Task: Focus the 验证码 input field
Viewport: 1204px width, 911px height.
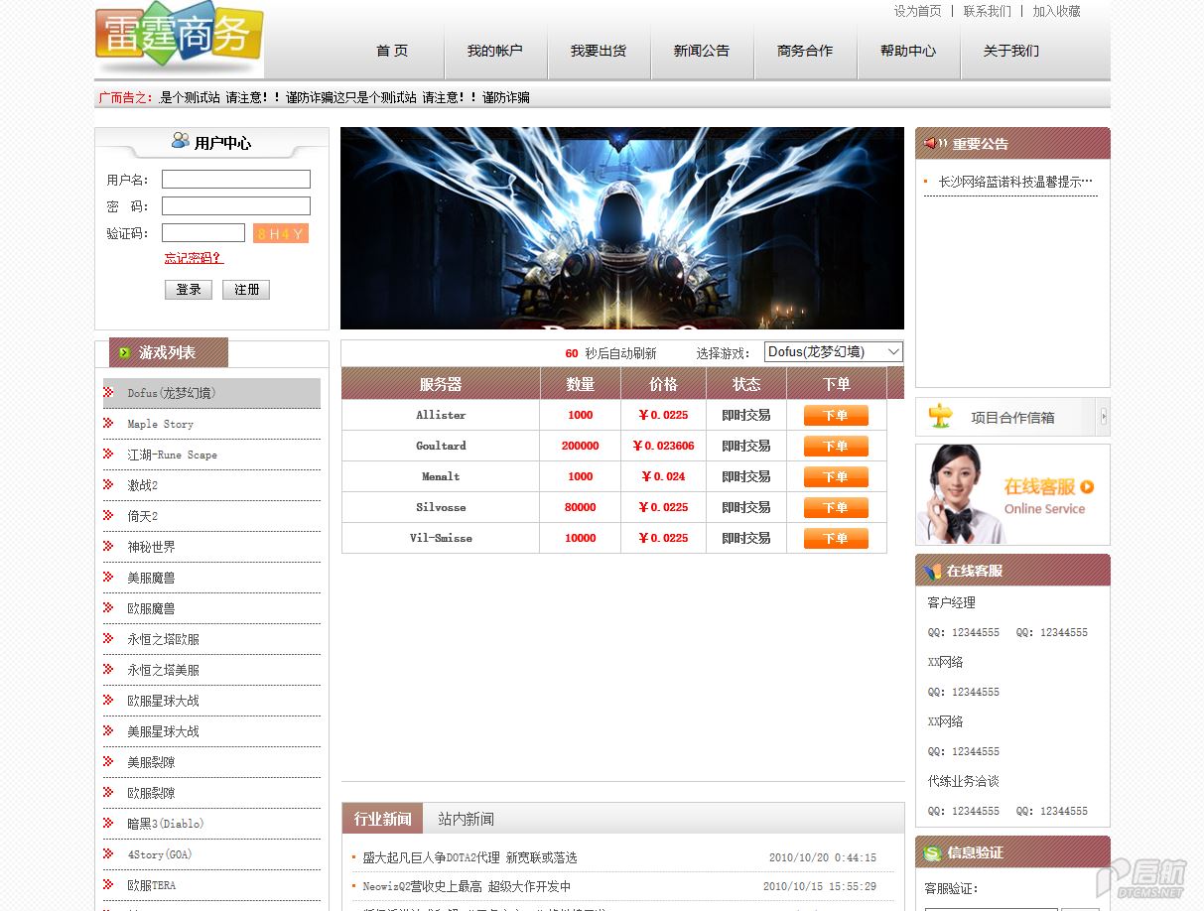Action: 203,233
